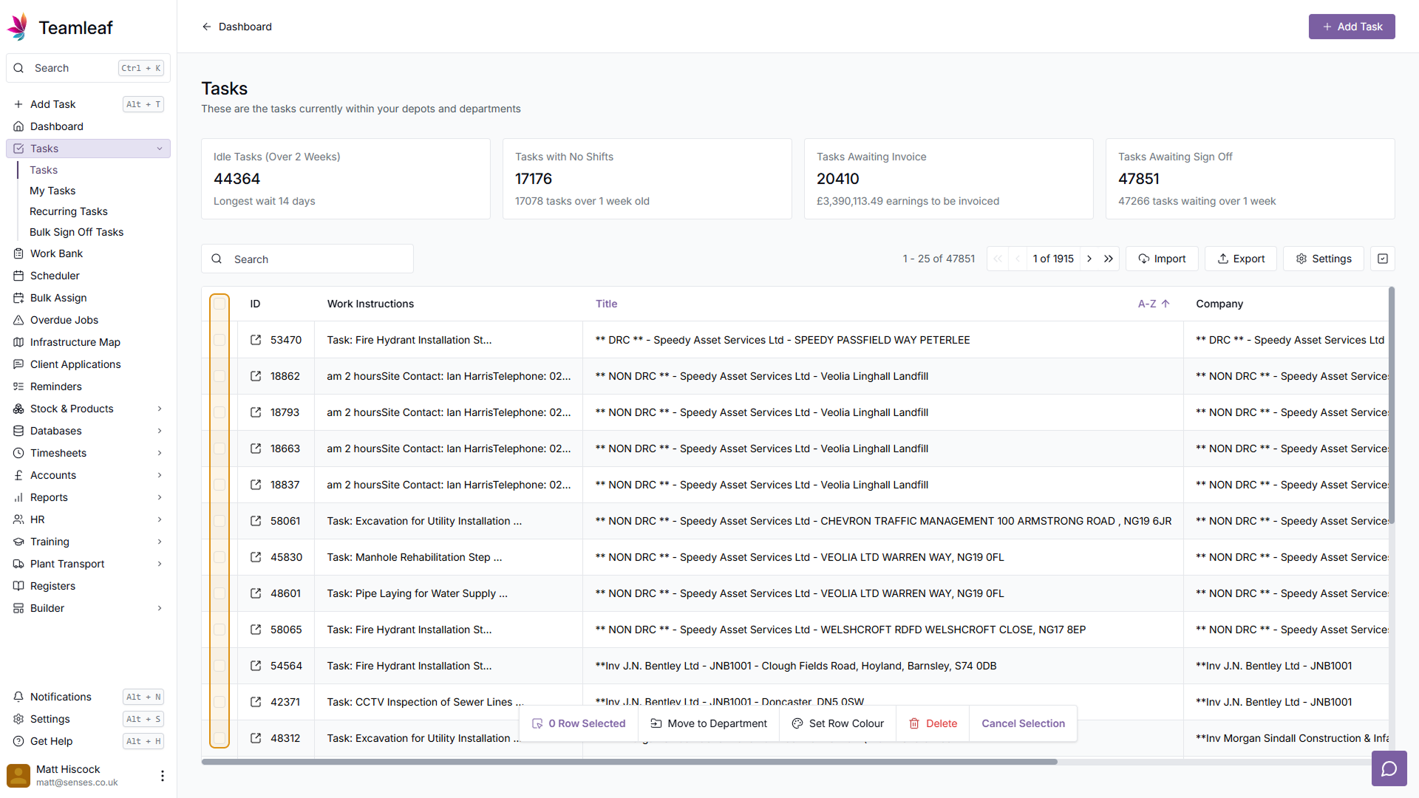Select row 58061 checkbox

[220, 521]
